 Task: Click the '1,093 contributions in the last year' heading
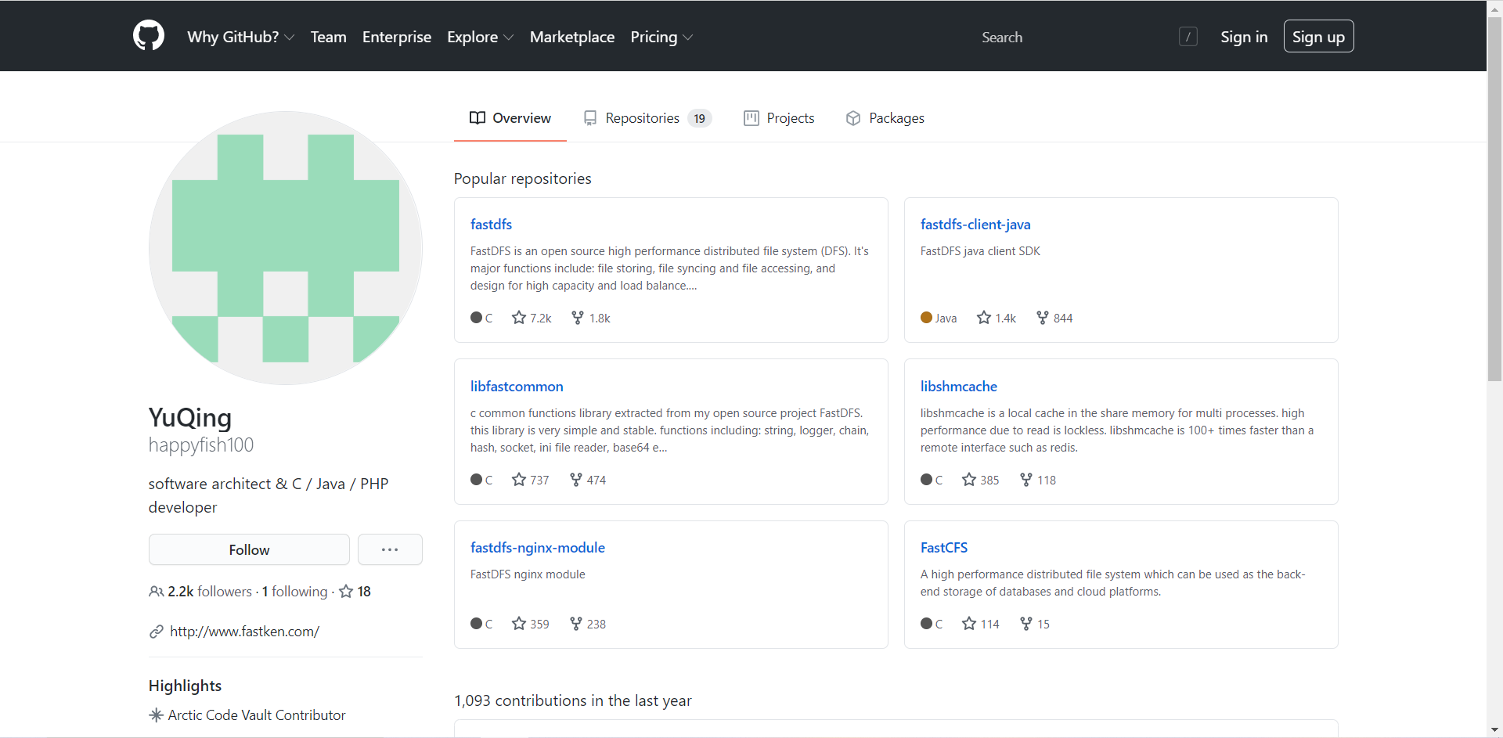573,700
